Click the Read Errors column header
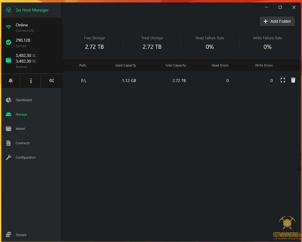 tap(220, 65)
